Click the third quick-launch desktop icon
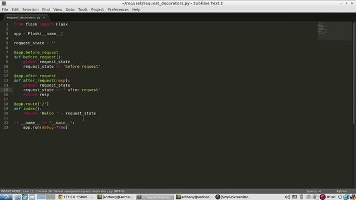The width and height of the screenshot is (356, 200). coord(32,197)
